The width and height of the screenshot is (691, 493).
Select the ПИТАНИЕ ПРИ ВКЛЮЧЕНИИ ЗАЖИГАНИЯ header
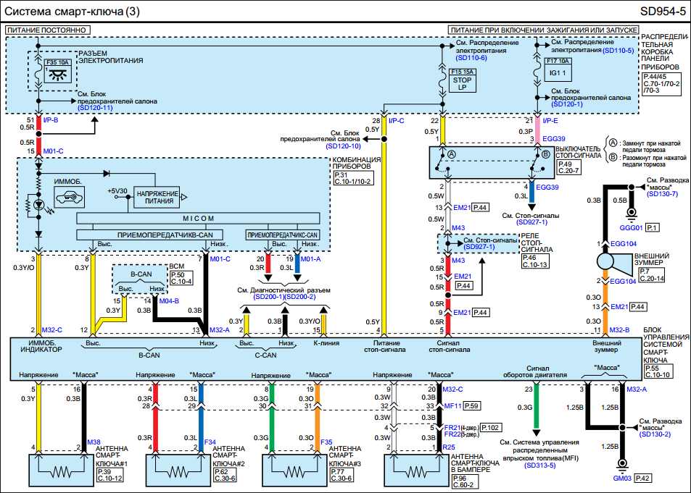click(542, 30)
